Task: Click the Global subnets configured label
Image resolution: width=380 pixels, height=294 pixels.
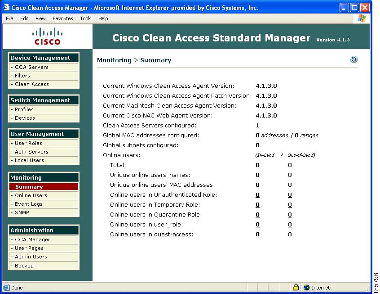Action: click(x=141, y=145)
